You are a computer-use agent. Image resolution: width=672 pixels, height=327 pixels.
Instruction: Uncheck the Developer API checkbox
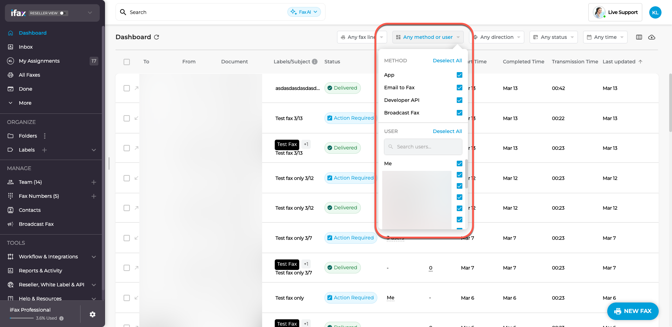tap(459, 100)
